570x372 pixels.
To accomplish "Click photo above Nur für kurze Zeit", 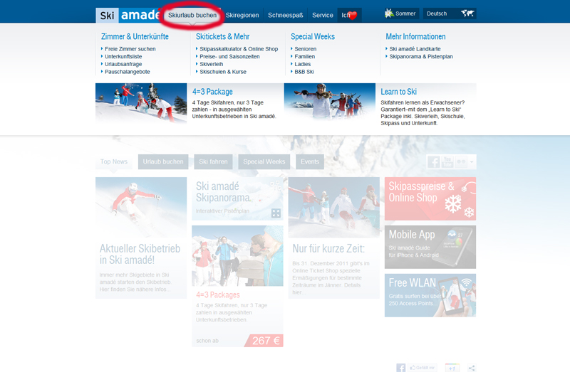I will click(333, 207).
